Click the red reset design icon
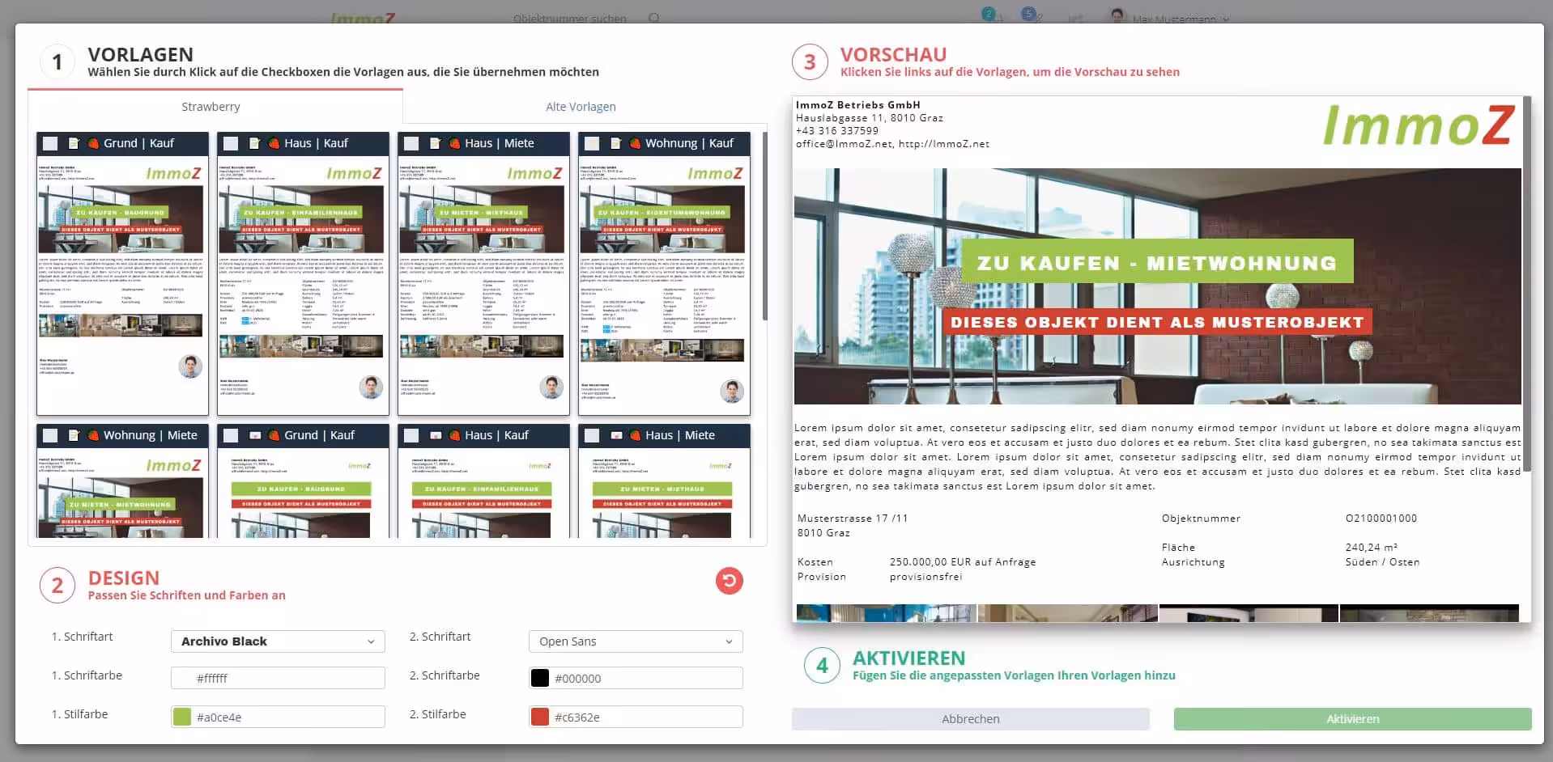The height and width of the screenshot is (762, 1553). tap(729, 581)
